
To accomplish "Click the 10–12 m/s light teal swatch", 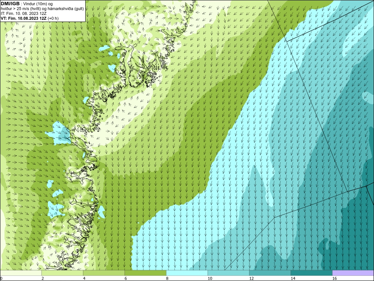I will pos(228,273).
